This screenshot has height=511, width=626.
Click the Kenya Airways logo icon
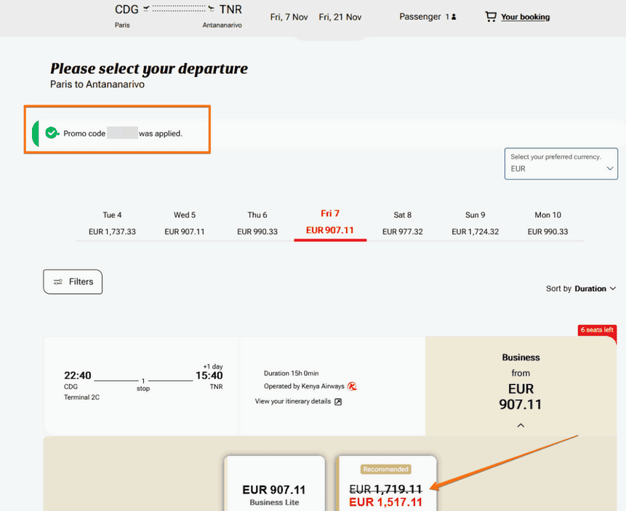click(x=352, y=386)
